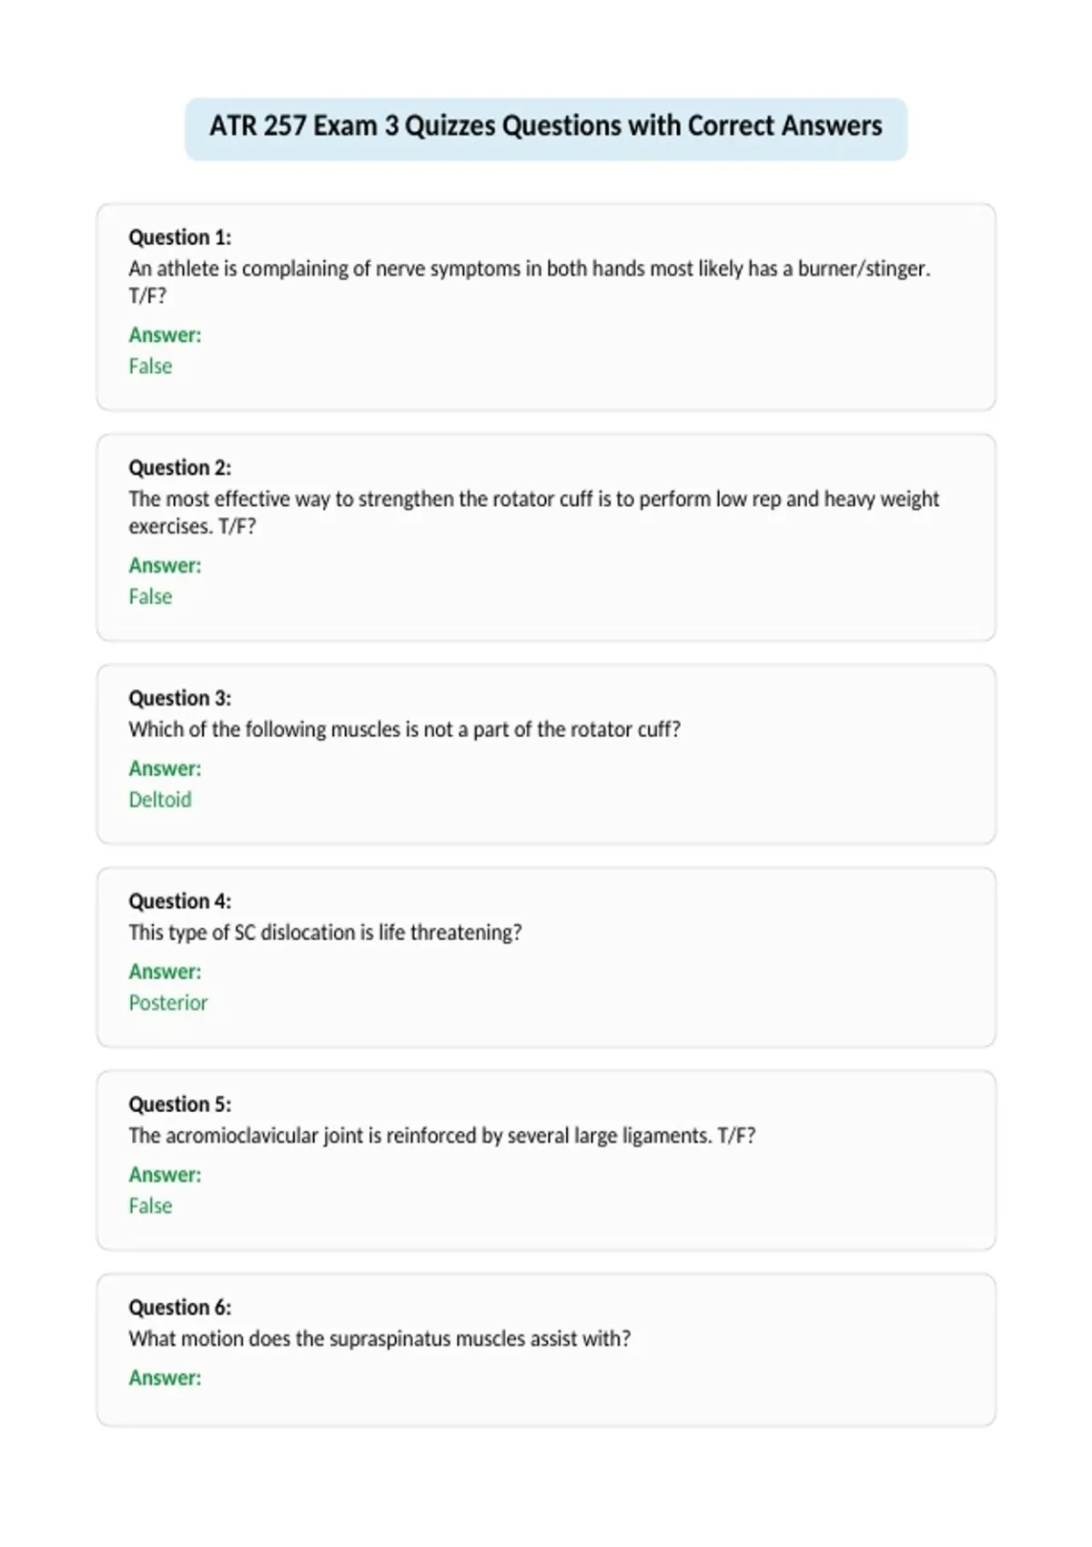This screenshot has width=1092, height=1547.
Task: Select the SC dislocation question text
Action: pyautogui.click(x=326, y=933)
